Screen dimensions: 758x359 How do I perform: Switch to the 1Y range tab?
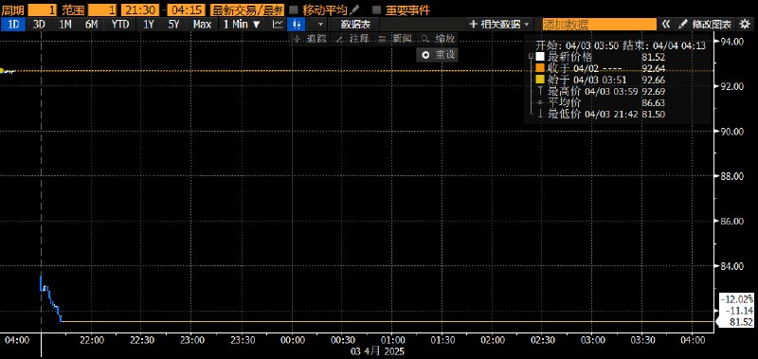coord(149,25)
